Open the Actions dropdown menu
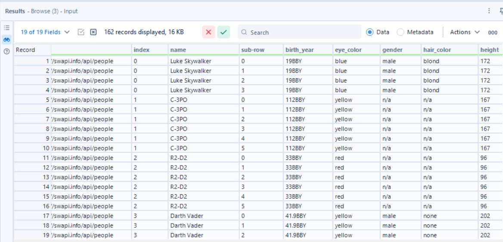 pos(465,32)
